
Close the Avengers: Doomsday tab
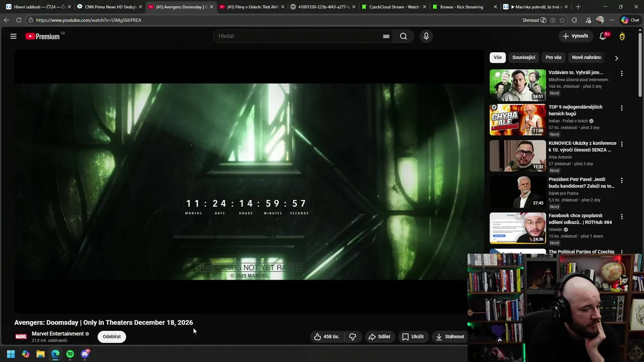click(211, 7)
